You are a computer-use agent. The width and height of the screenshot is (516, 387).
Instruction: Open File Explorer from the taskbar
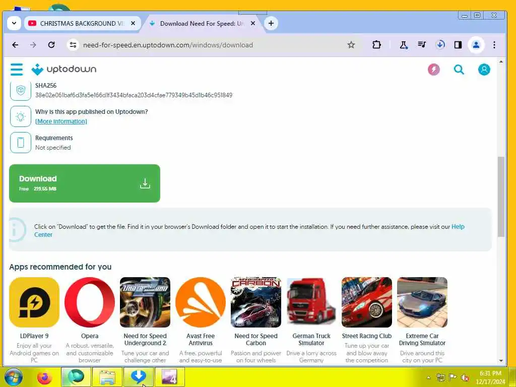coord(107,377)
